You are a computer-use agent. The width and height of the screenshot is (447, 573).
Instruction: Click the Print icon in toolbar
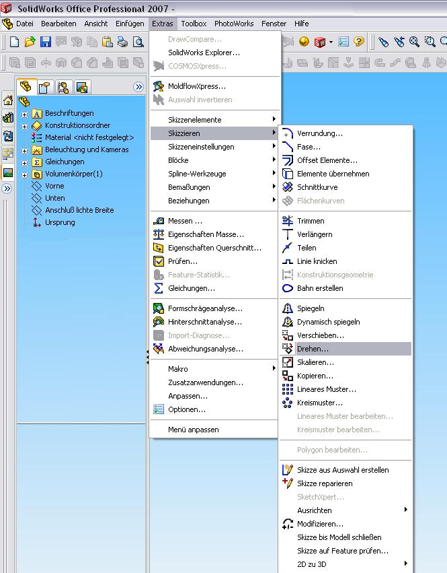click(122, 42)
